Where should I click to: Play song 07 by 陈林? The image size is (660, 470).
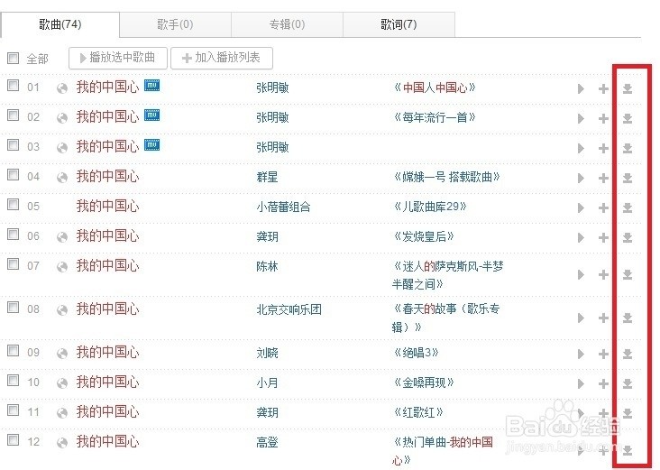[581, 274]
